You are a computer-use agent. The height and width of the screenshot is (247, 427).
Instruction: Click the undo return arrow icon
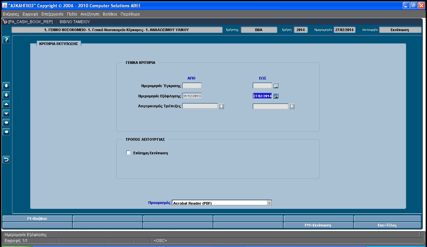point(6,160)
